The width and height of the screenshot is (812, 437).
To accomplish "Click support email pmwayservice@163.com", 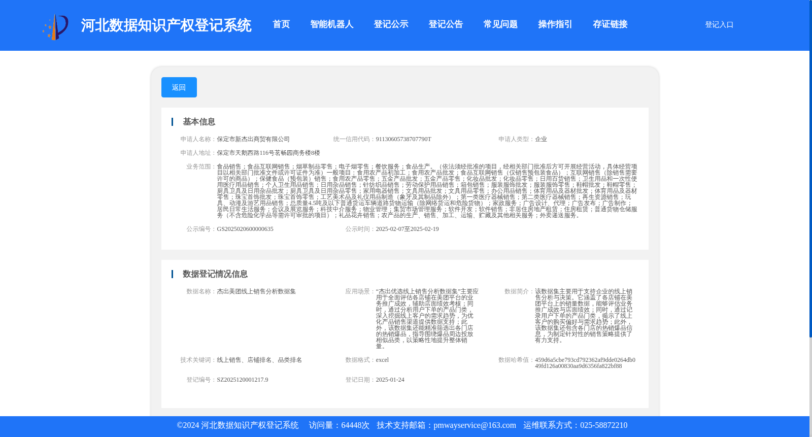I will (x=475, y=425).
